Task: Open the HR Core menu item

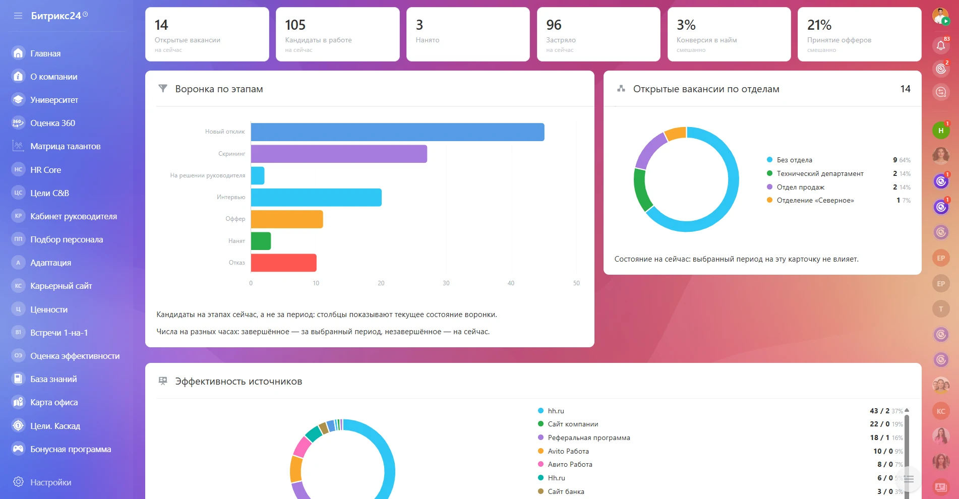Action: (45, 170)
